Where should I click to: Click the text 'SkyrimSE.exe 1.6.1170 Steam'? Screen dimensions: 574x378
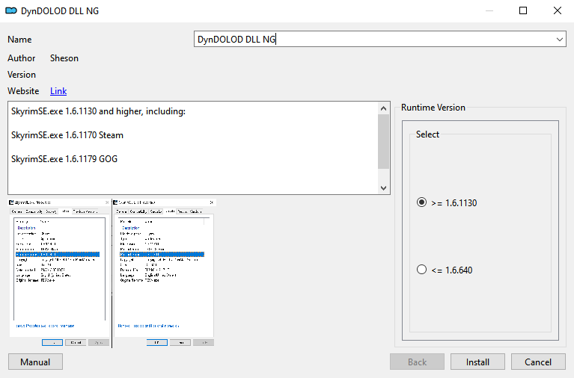tap(67, 135)
